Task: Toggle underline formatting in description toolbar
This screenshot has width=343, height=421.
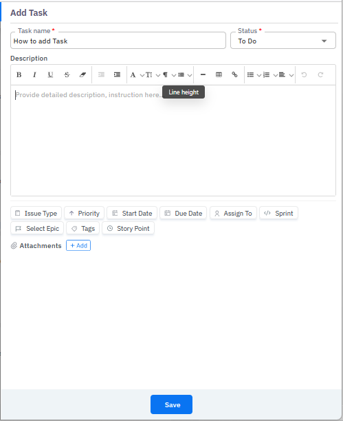Action: coord(50,74)
